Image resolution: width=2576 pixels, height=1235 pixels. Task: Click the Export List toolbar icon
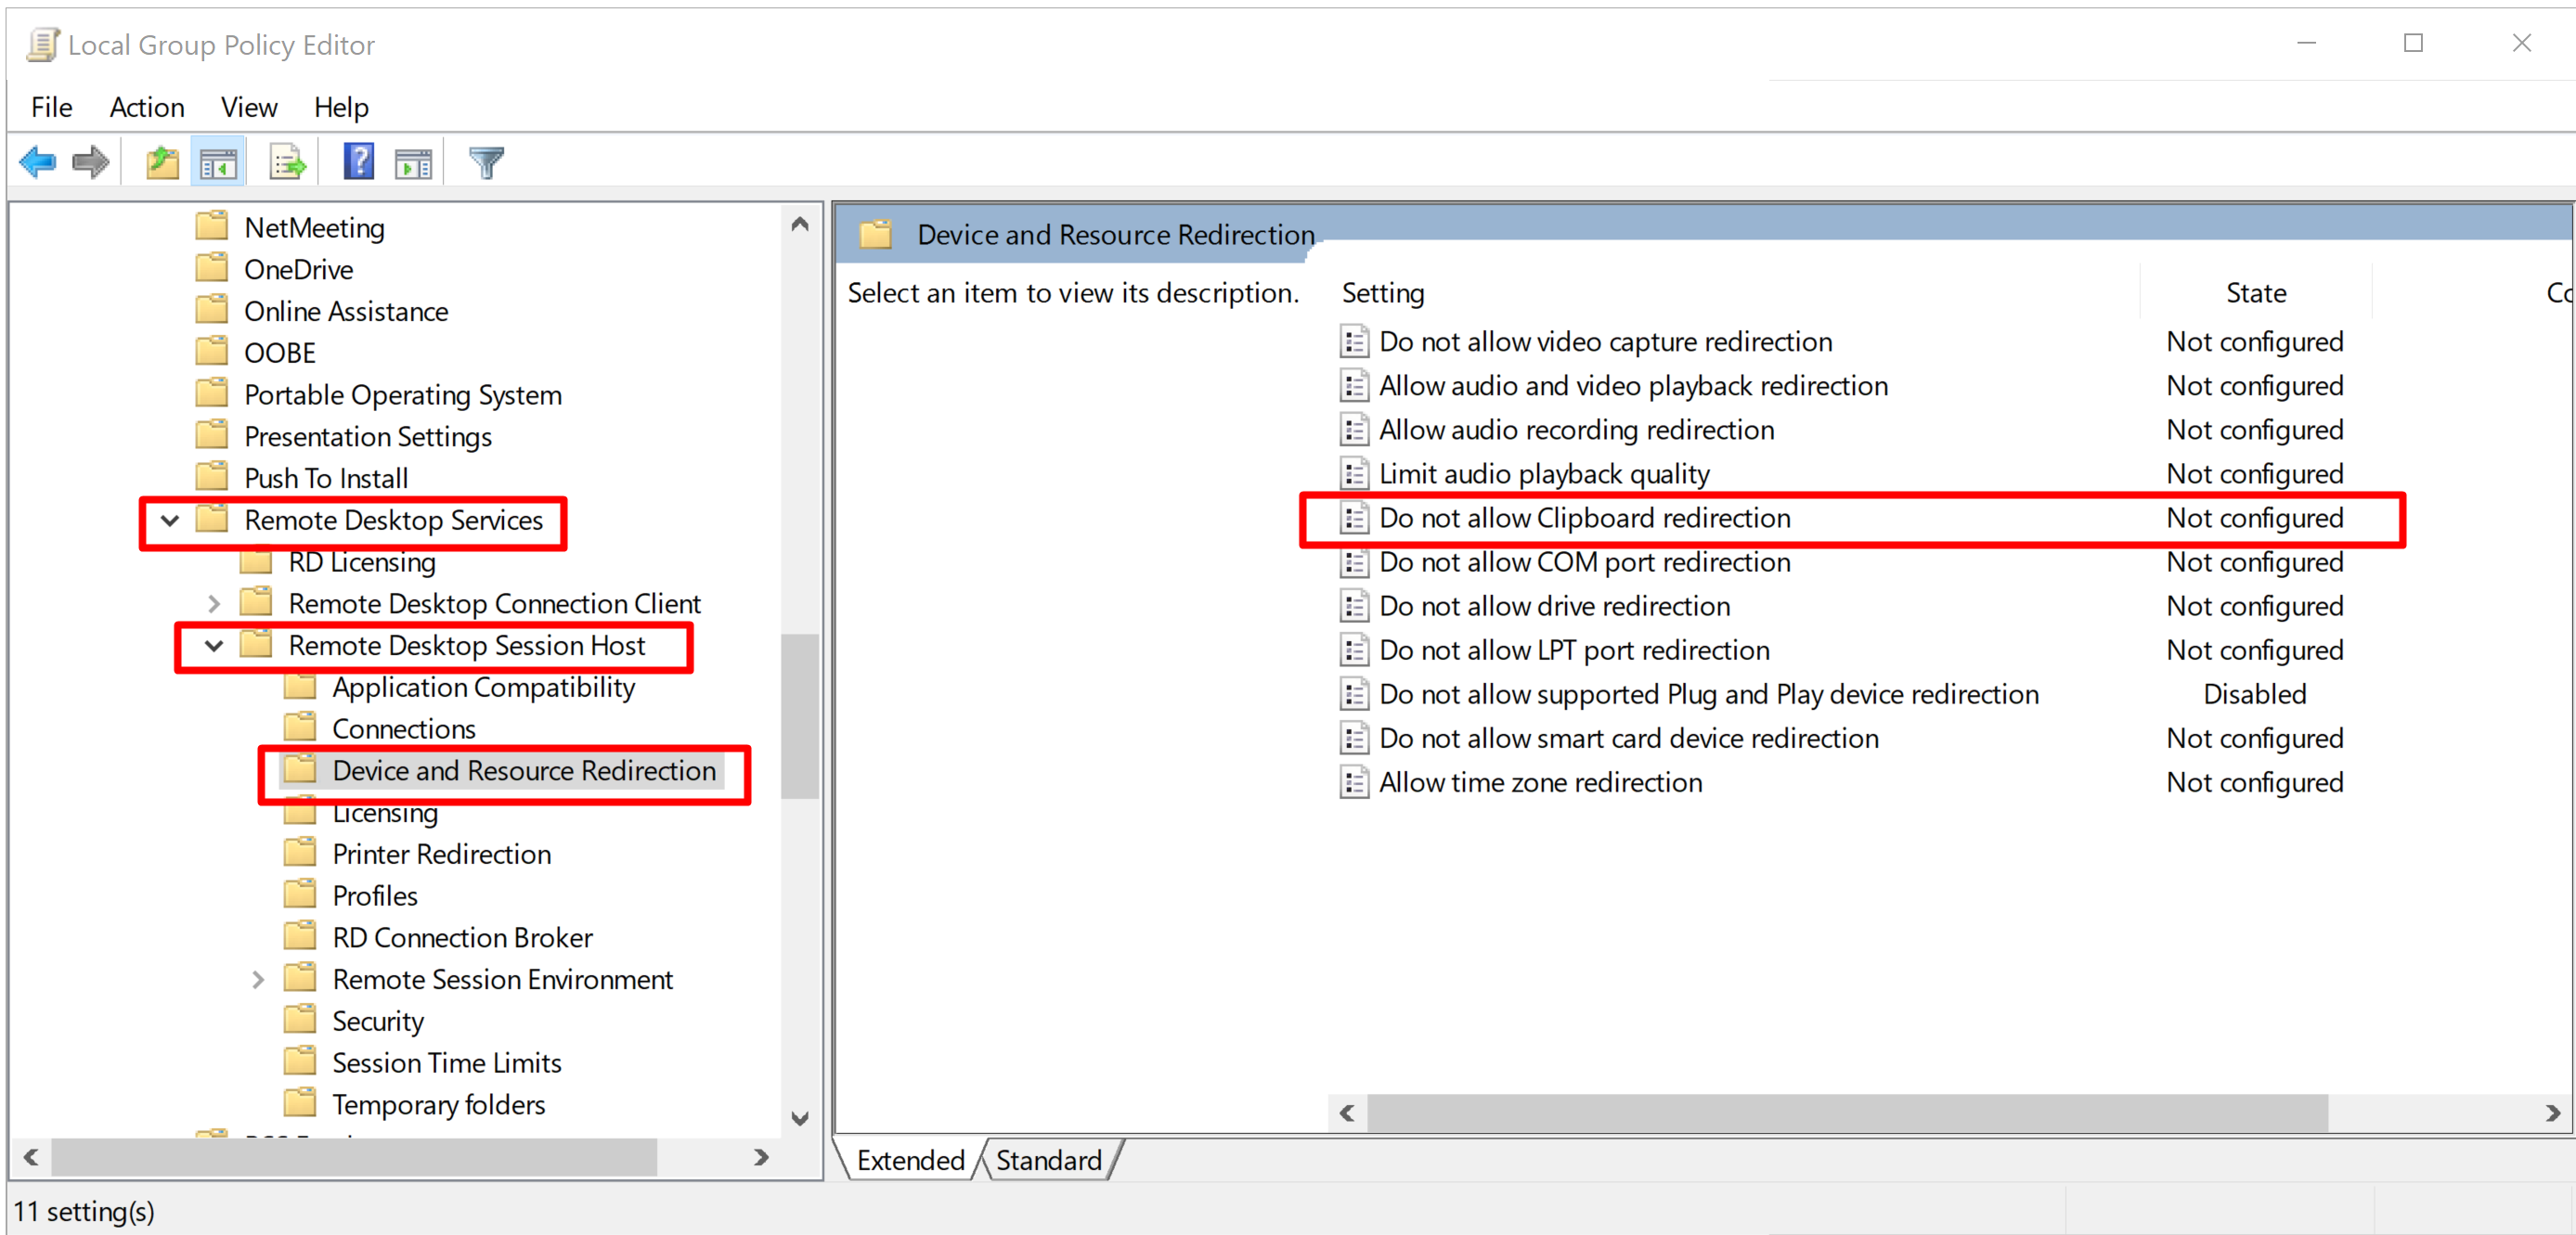tap(287, 161)
